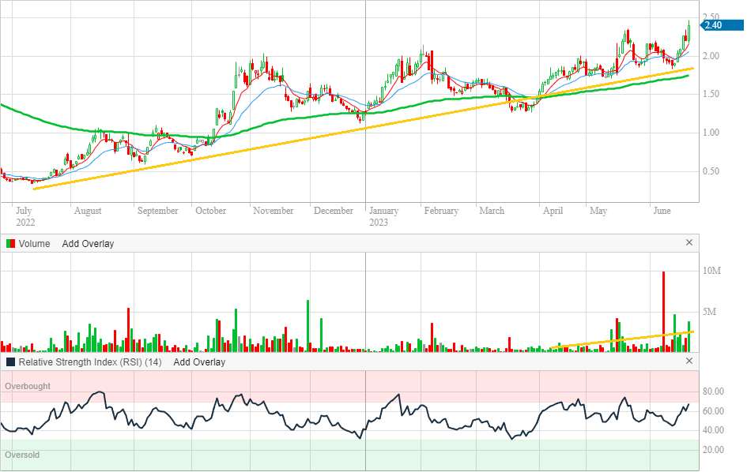Click the Overbought zone label

[28, 387]
